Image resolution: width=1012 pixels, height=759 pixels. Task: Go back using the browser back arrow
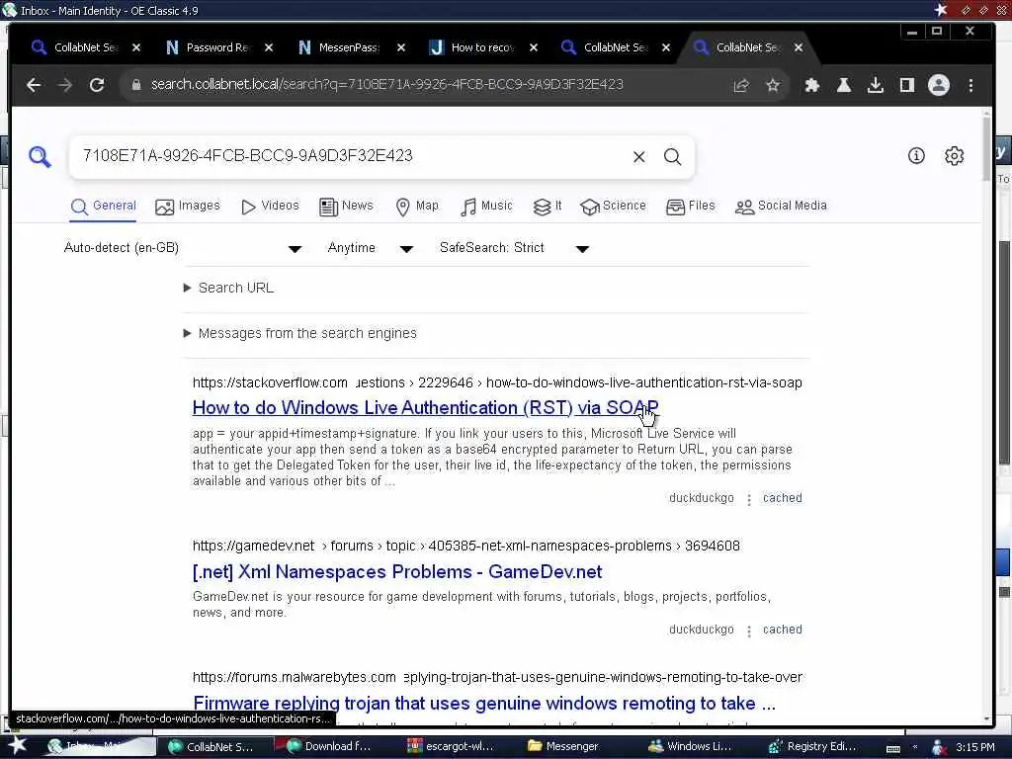click(x=34, y=85)
